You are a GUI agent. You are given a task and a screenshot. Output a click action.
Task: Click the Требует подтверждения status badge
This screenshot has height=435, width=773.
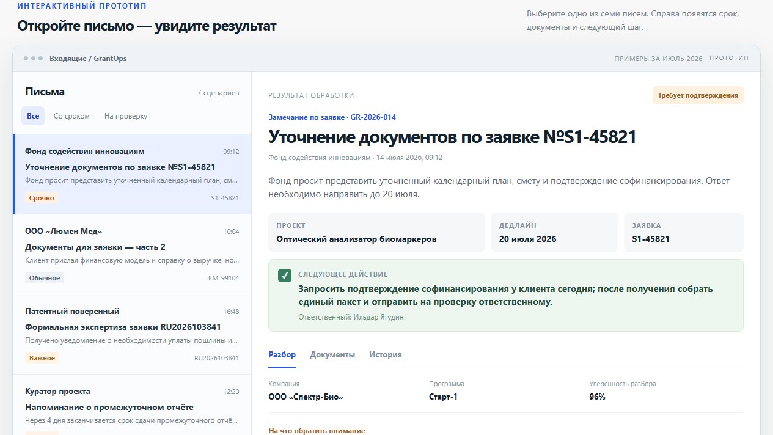coord(698,95)
